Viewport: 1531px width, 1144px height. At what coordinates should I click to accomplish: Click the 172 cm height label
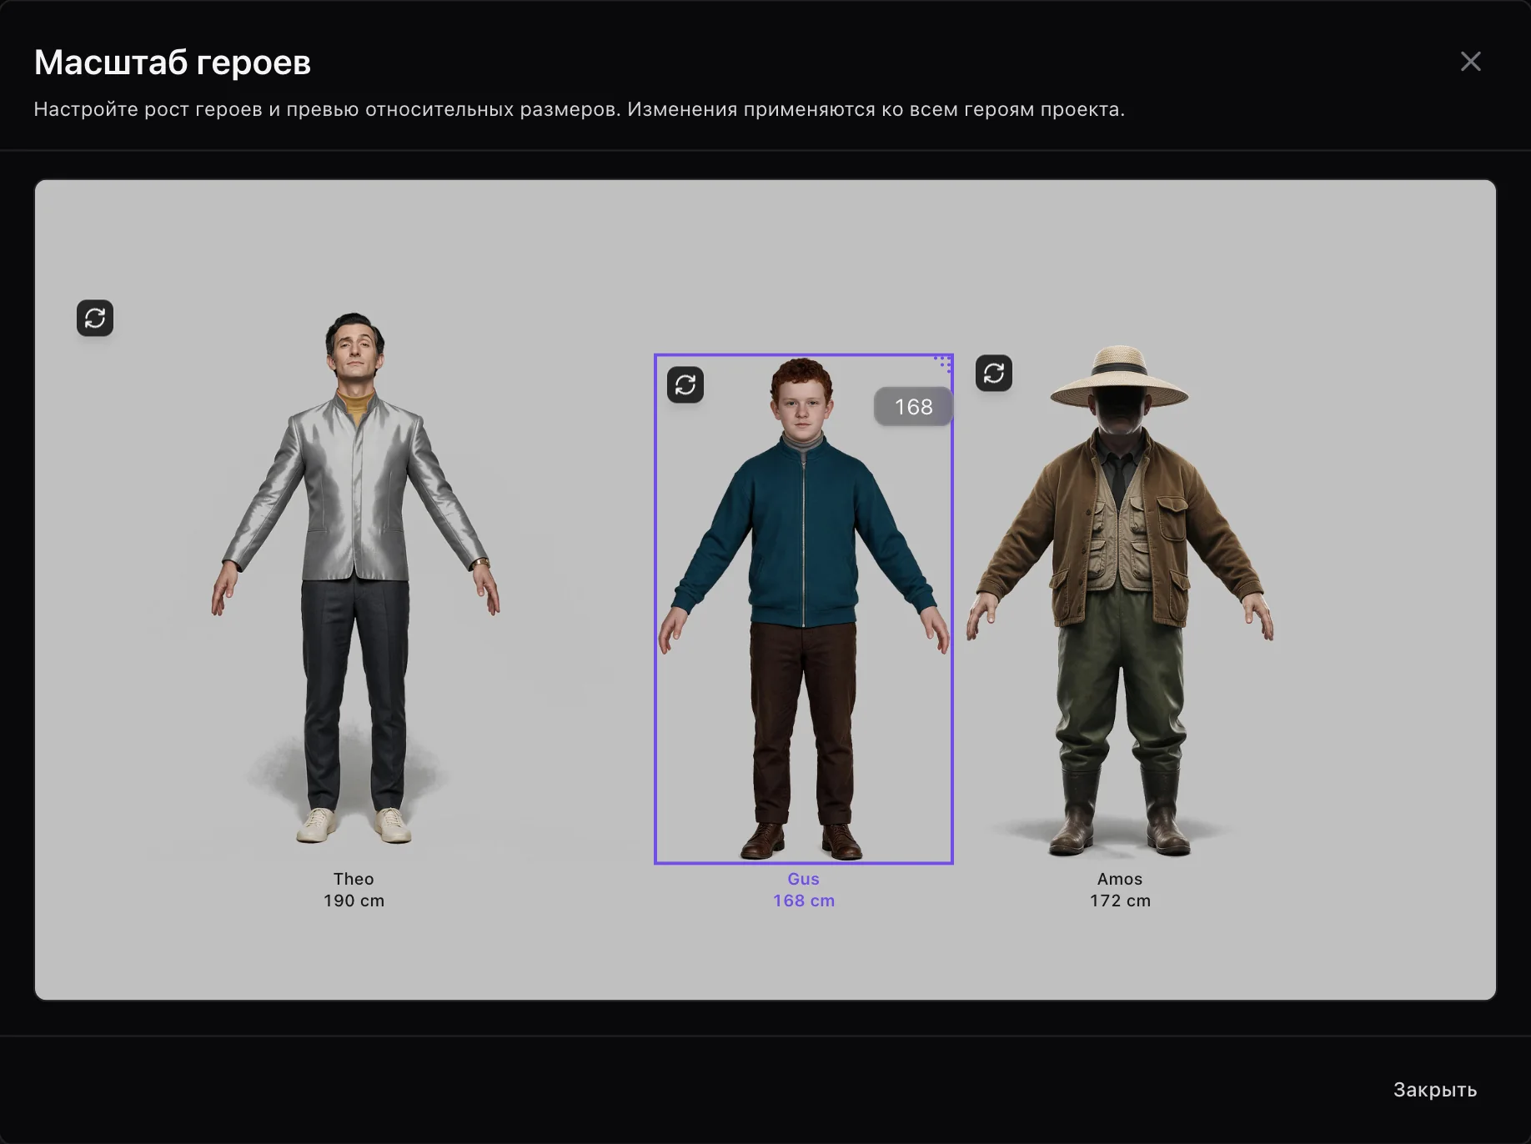click(1120, 901)
